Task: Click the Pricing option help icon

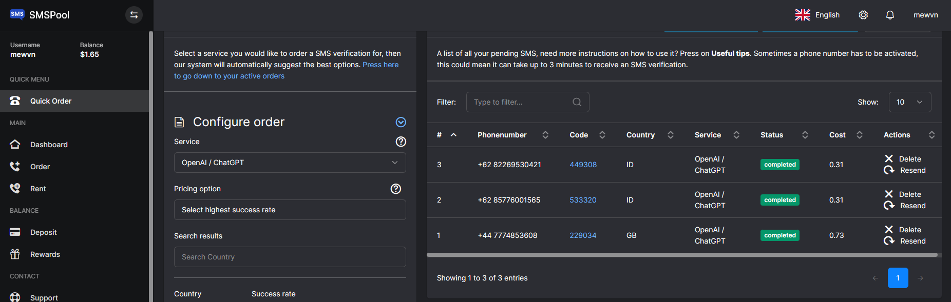Action: pos(396,189)
